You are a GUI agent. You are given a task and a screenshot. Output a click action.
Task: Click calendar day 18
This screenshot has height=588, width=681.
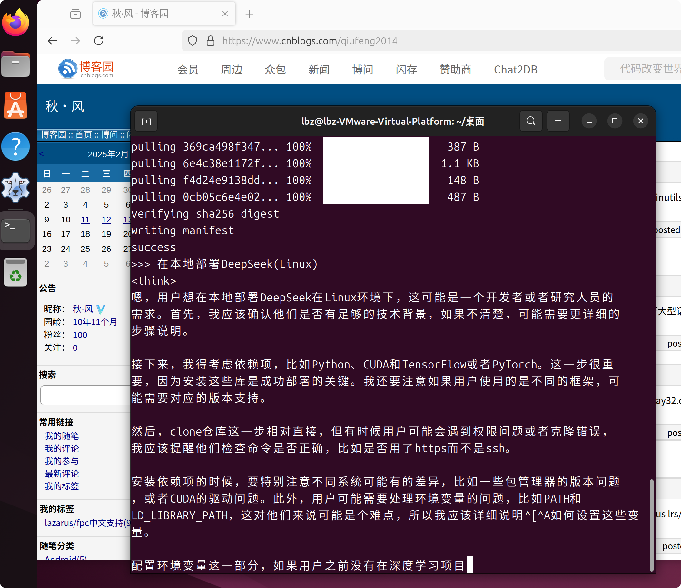[85, 234]
